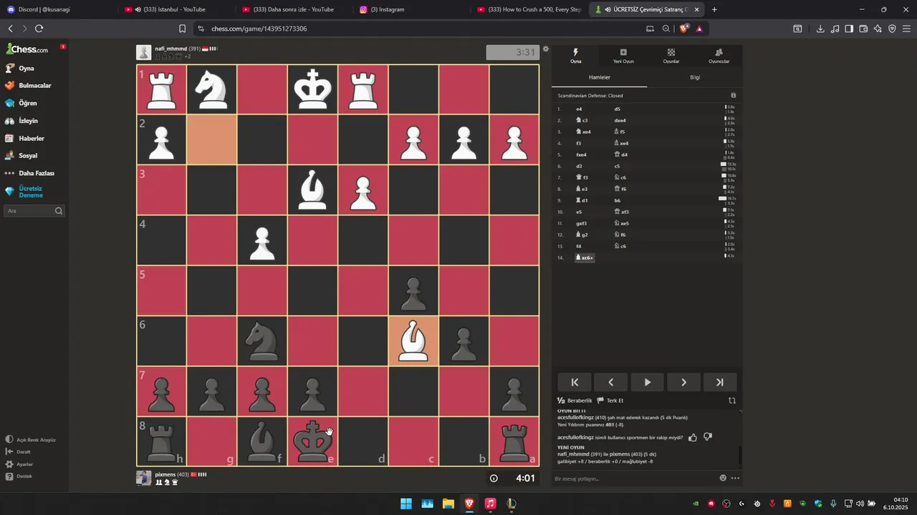Select black move dxe4 in list

pos(620,120)
